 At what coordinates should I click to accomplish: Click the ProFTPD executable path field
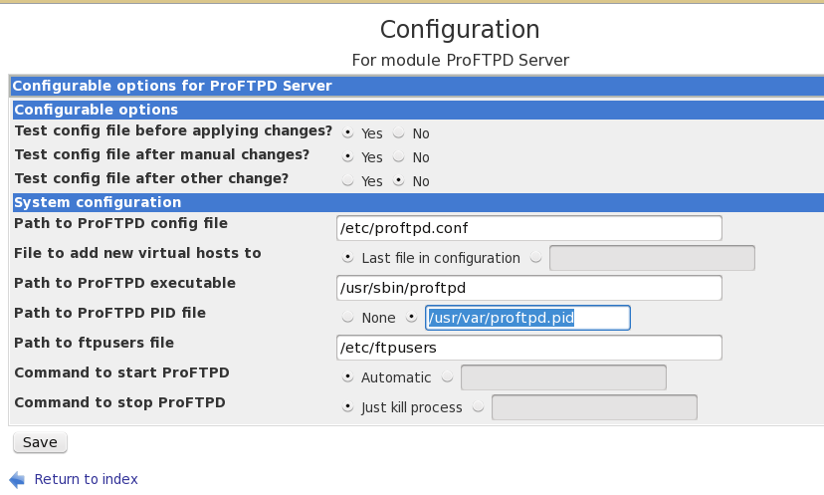529,288
